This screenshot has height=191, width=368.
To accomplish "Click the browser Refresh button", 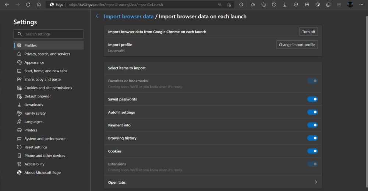I will [28, 5].
